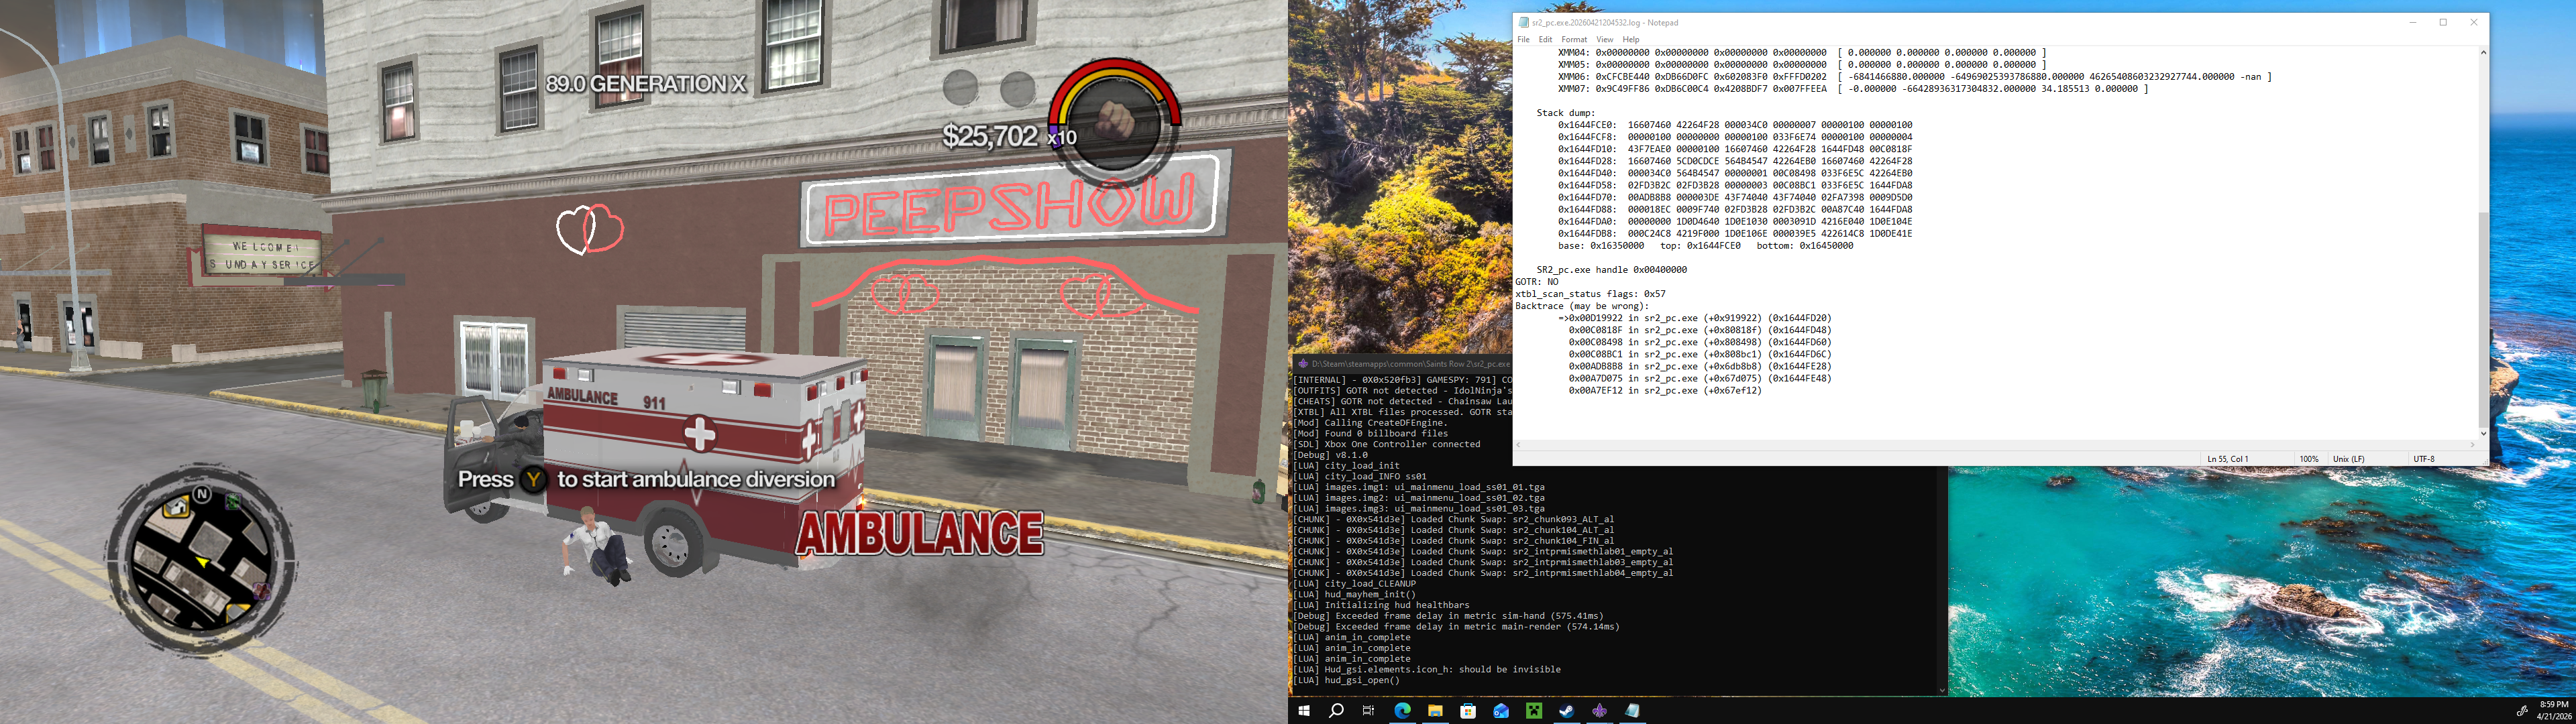Screen dimensions: 2576x724
Task: Open the Windows Start menu
Action: [1304, 711]
